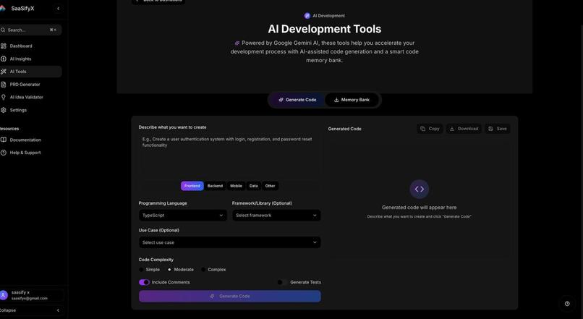This screenshot has height=319, width=583.
Task: Switch to the Generate Code tab
Action: (x=297, y=100)
